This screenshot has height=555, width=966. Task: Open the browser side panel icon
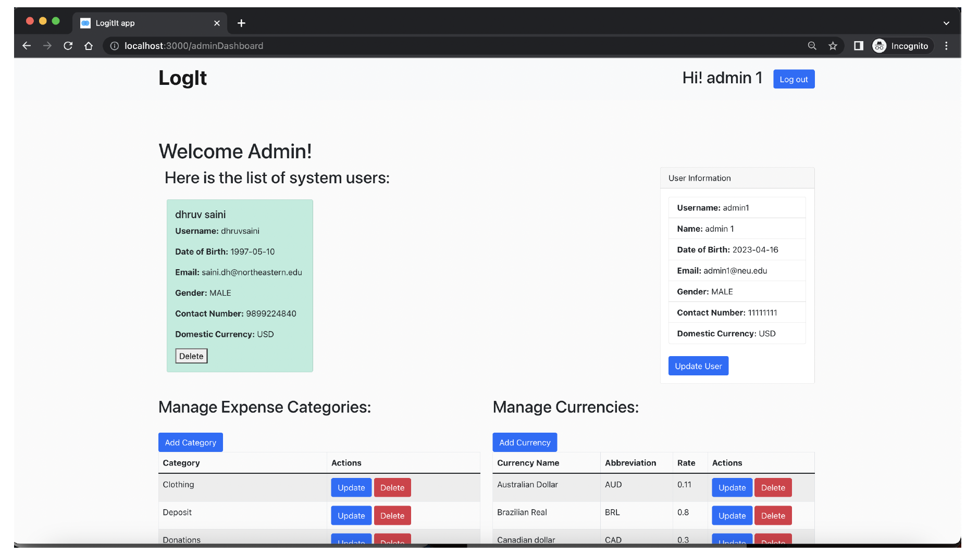[x=858, y=46]
